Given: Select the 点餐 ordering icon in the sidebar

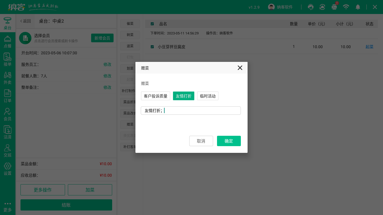Looking at the screenshot, I should tap(8, 42).
